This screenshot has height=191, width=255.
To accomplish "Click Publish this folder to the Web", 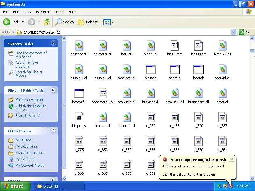I will coord(31,108).
